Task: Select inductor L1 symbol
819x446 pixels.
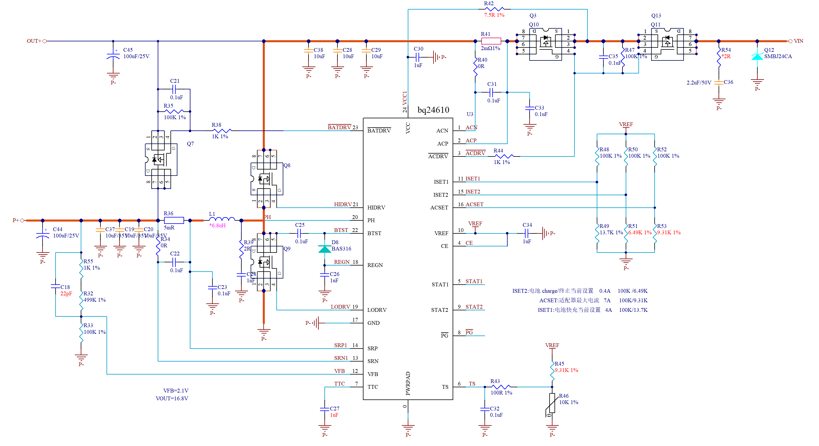Action: tap(222, 219)
